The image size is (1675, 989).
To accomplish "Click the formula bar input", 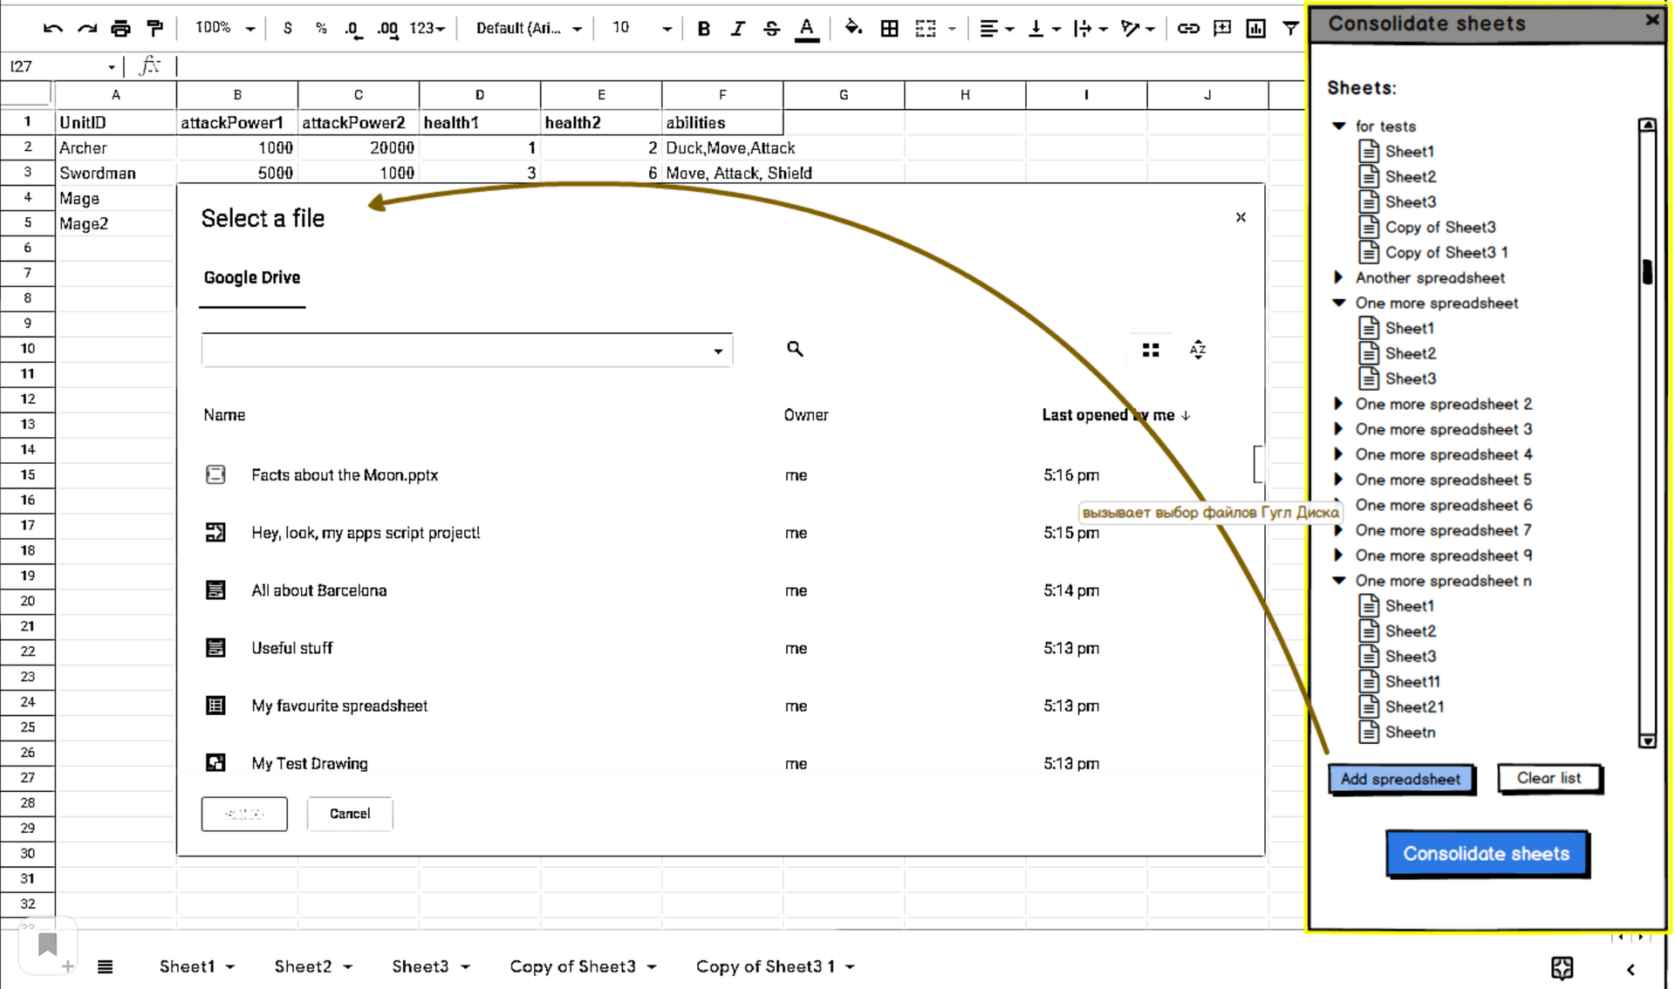I will 740,66.
